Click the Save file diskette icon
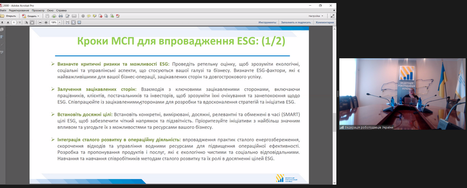 (x=47, y=16)
